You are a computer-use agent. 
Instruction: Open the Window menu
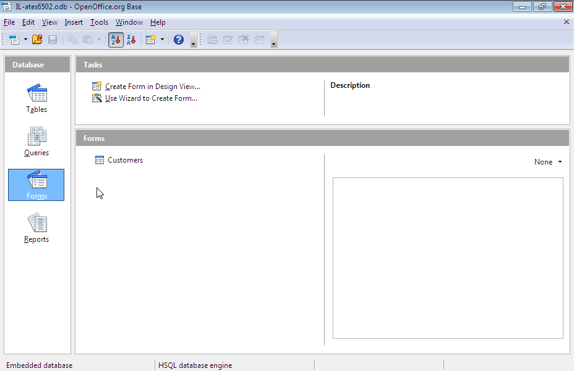pyautogui.click(x=129, y=22)
